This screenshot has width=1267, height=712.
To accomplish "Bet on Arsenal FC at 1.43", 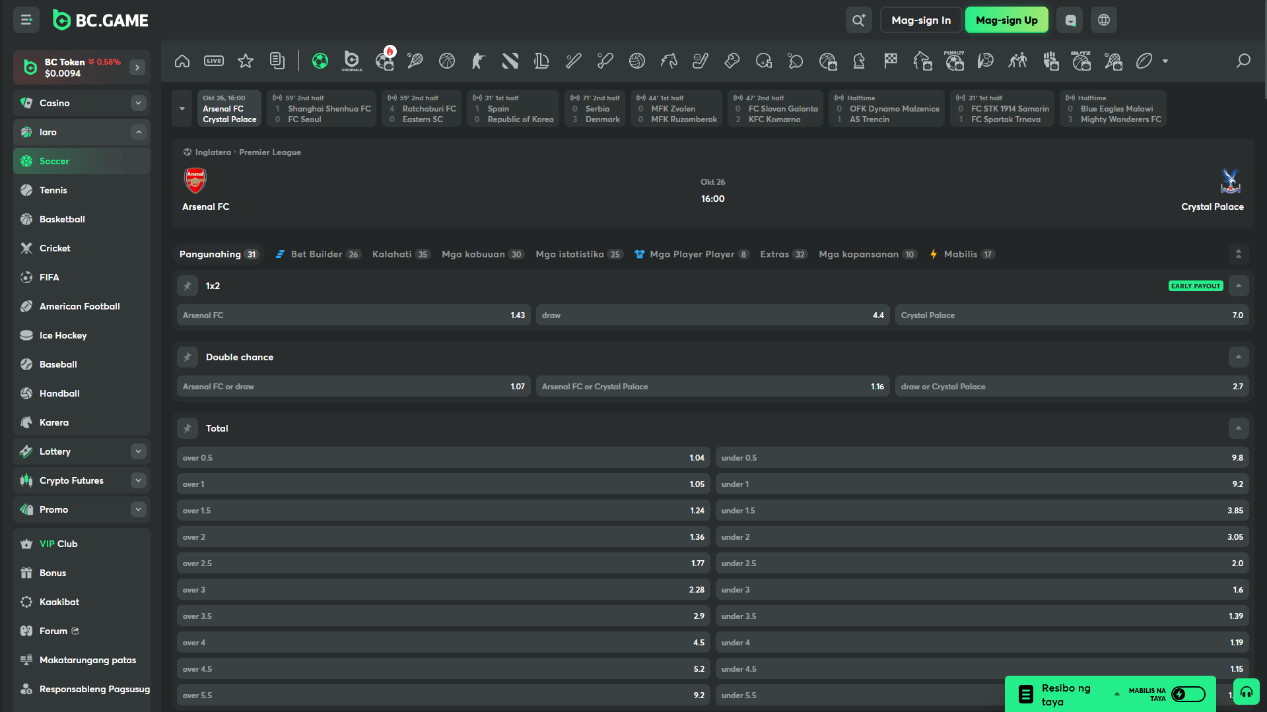I will (x=354, y=315).
